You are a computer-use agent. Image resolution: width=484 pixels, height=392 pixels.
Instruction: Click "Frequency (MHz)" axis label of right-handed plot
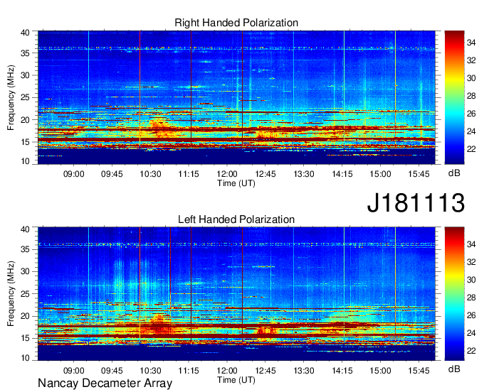point(11,97)
